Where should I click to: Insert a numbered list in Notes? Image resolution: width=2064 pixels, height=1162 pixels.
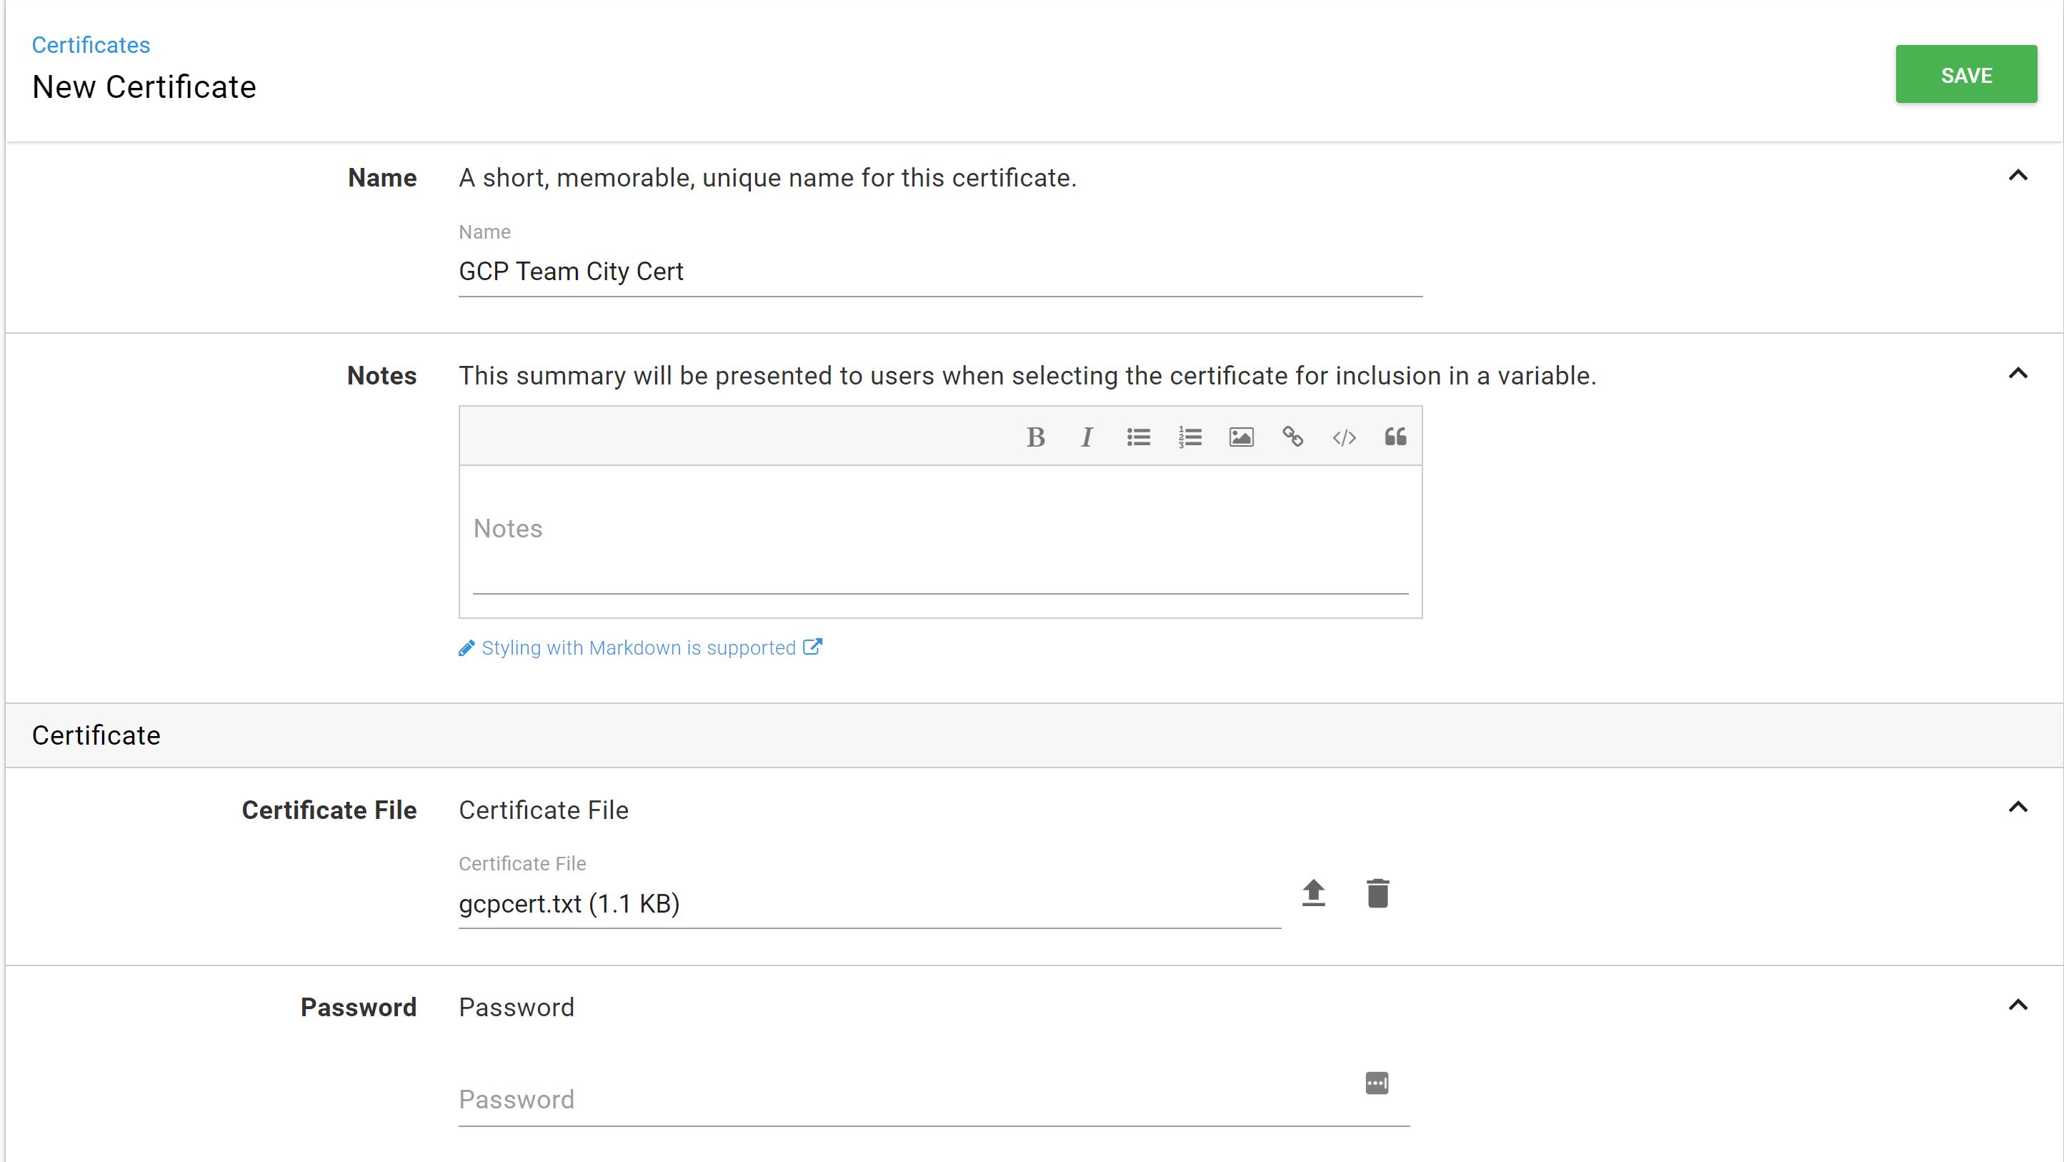1190,437
